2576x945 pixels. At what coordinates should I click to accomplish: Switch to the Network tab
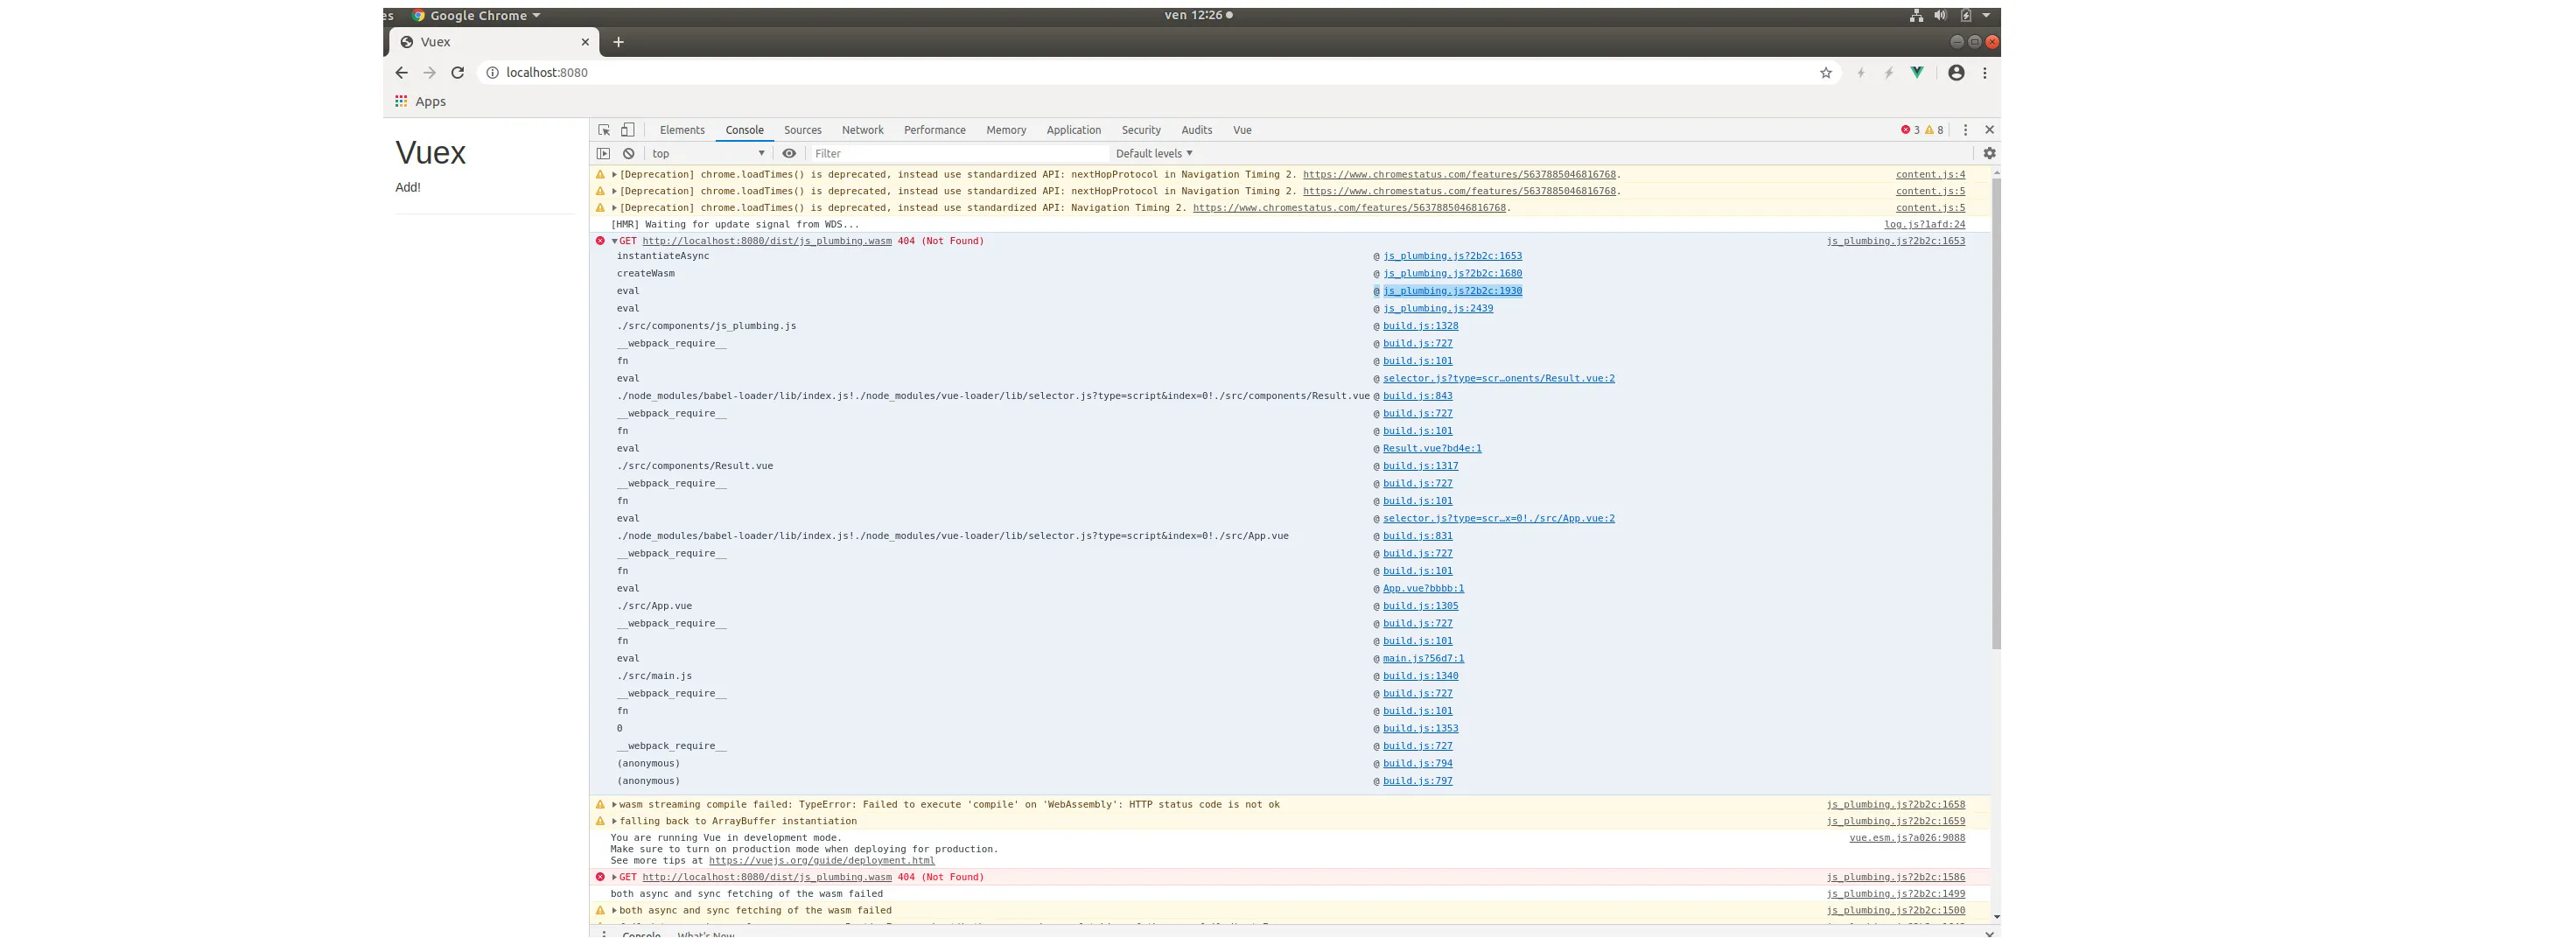tap(862, 130)
